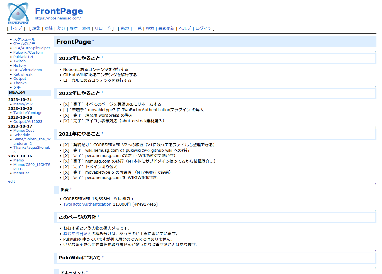Open 最終更新 in the navigation bar
This screenshot has width=382, height=274.
tap(166, 28)
